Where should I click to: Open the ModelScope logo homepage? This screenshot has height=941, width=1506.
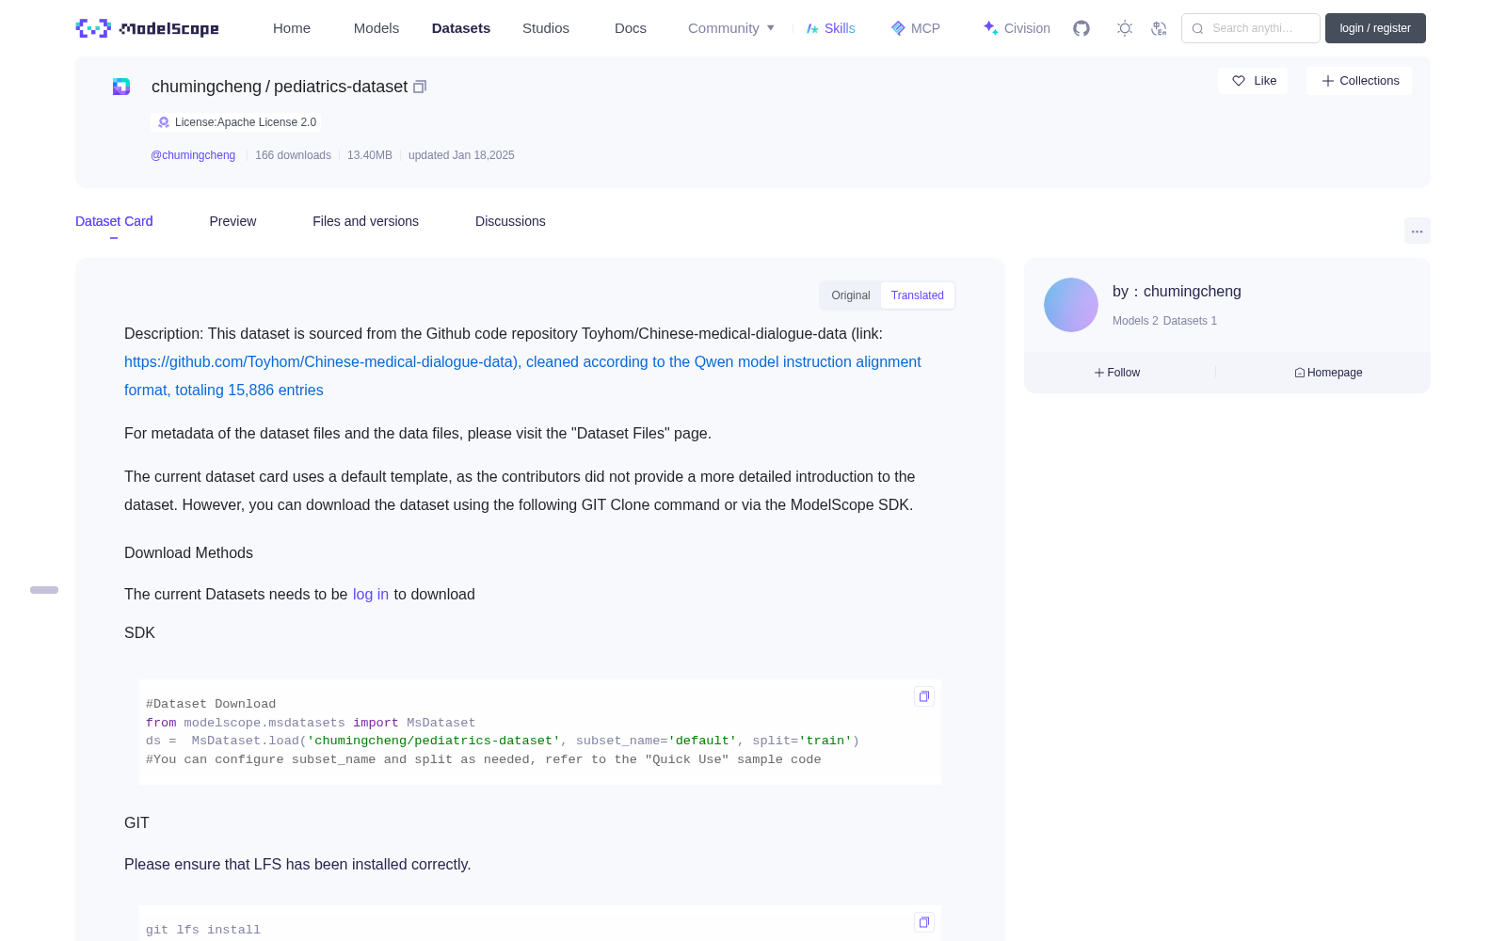coord(148,28)
